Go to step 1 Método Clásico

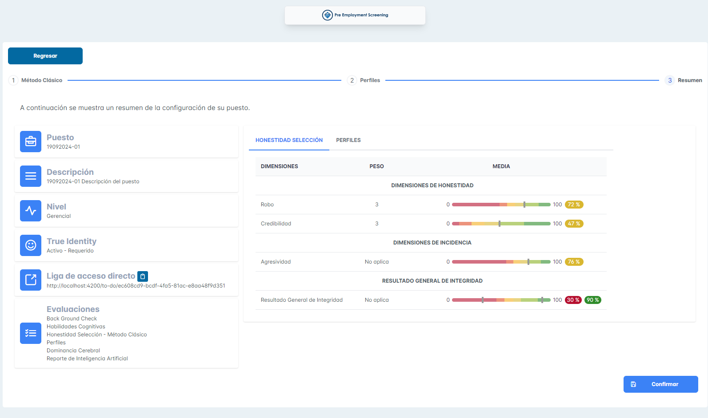pyautogui.click(x=36, y=80)
